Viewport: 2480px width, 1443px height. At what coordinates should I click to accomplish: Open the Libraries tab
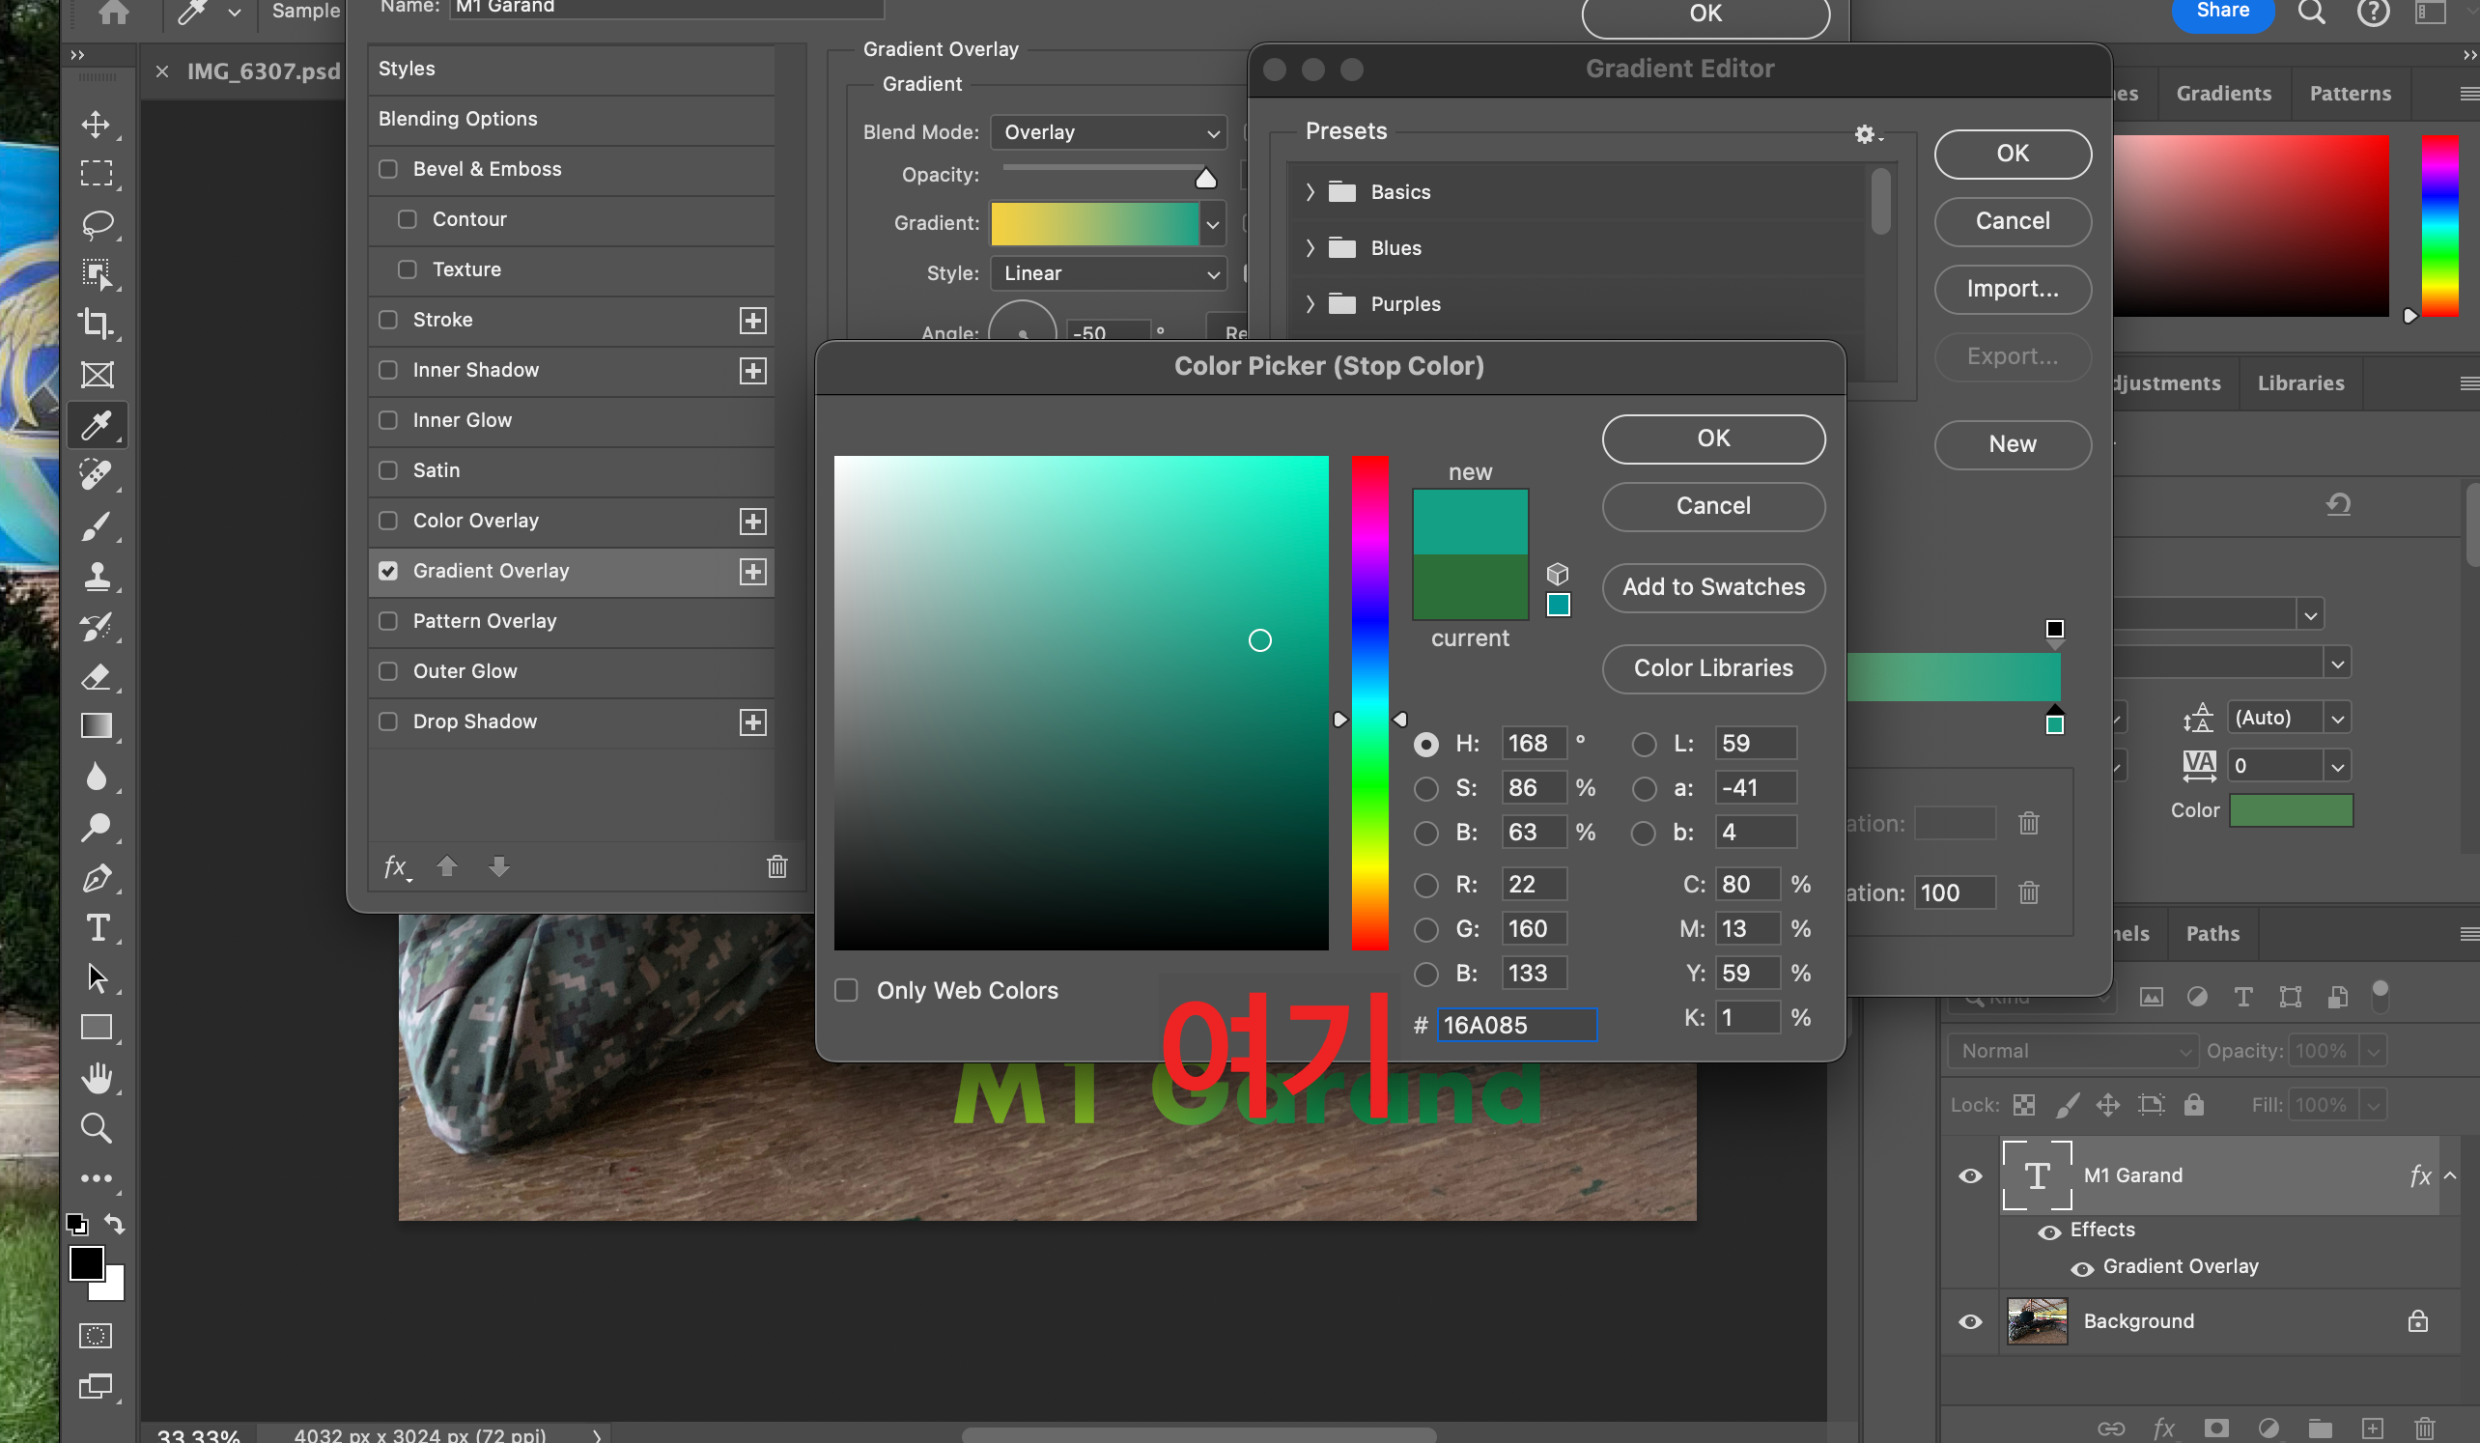click(2300, 382)
